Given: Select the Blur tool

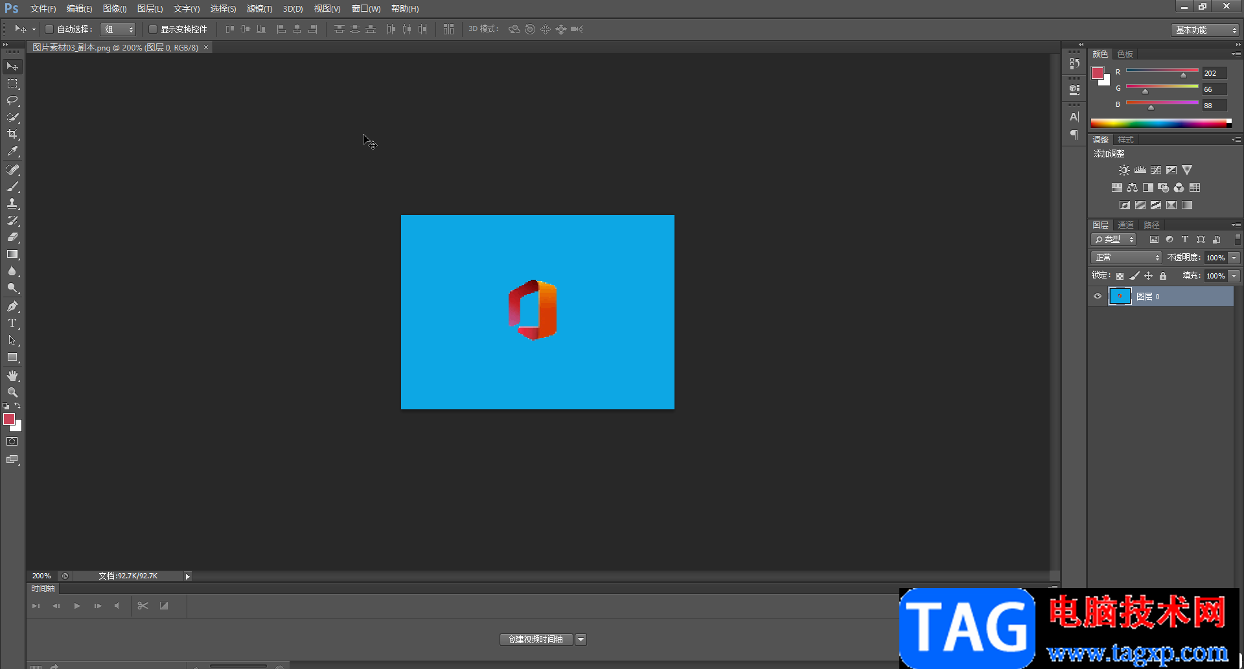Looking at the screenshot, I should point(12,271).
